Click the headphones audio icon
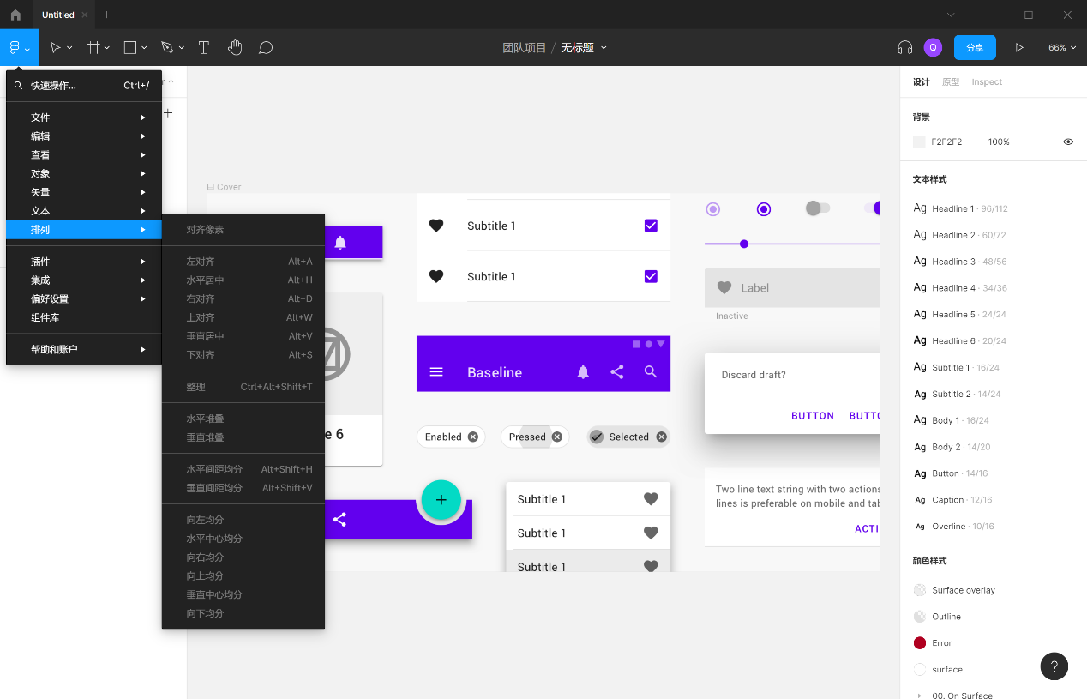 [x=904, y=48]
